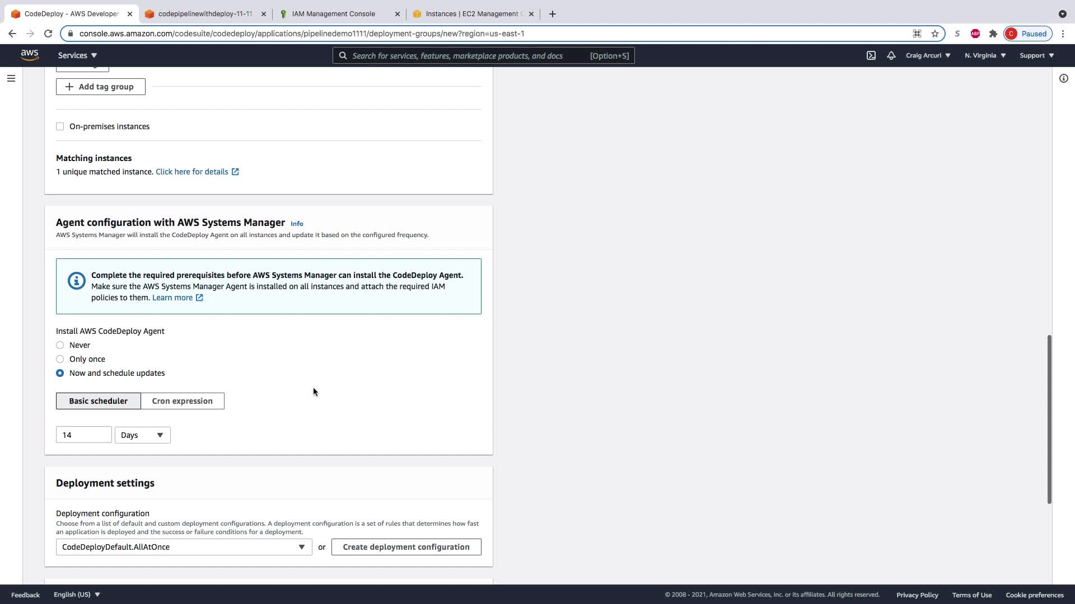1075x604 pixels.
Task: Click Create deployment configuration button
Action: pyautogui.click(x=406, y=547)
